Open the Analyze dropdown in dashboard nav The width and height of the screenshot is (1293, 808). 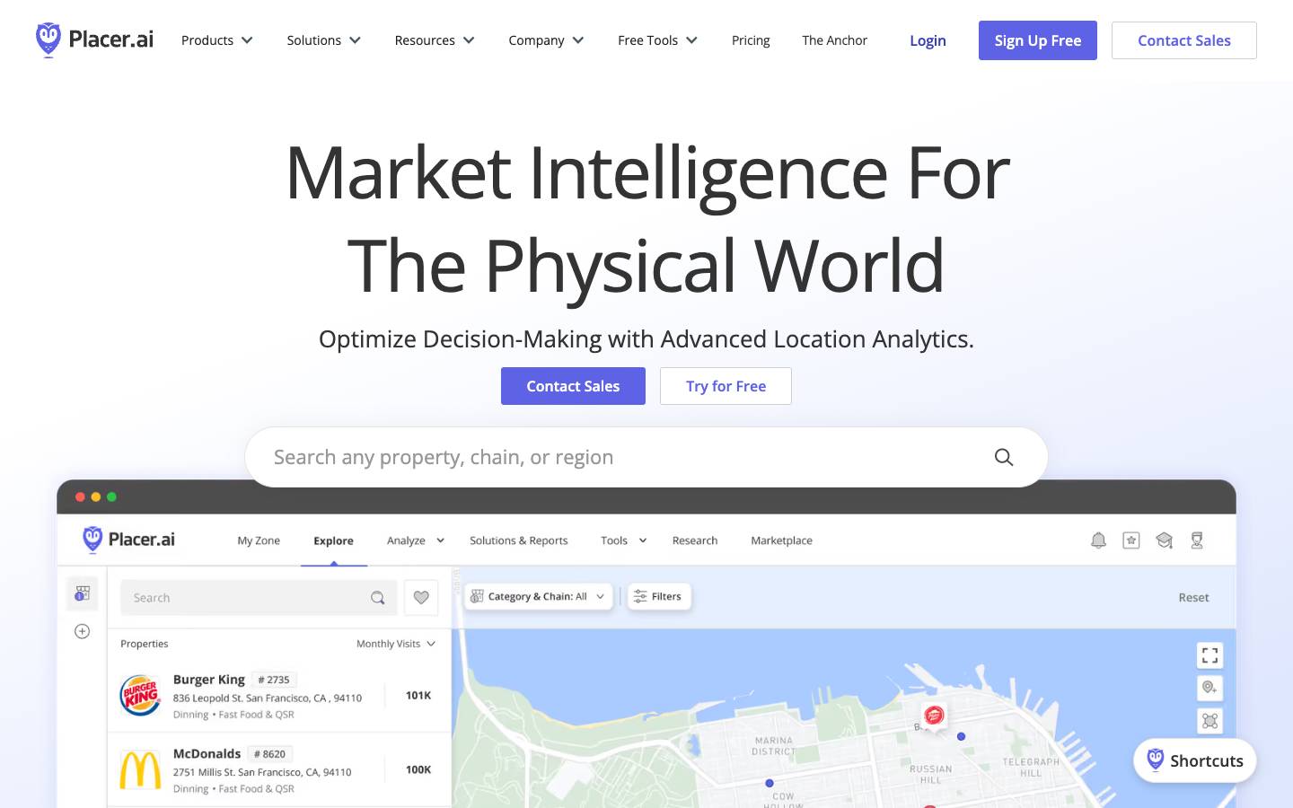click(416, 540)
